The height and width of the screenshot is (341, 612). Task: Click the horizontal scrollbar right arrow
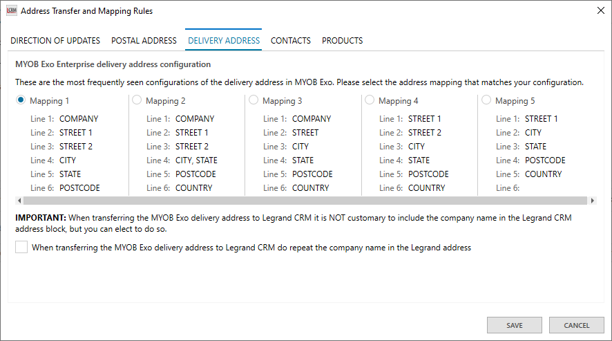[591, 201]
